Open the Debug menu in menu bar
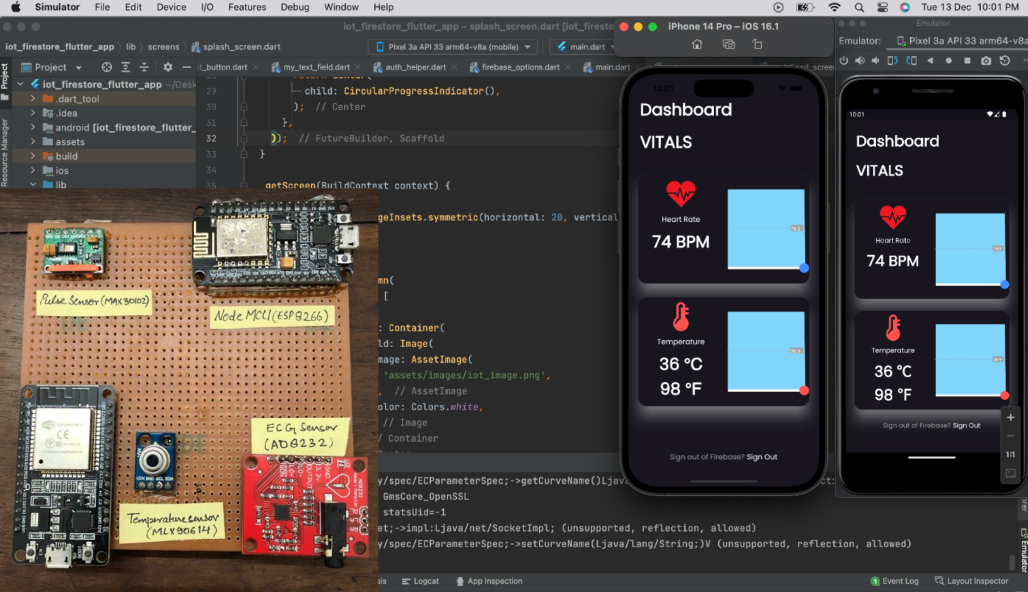 tap(295, 7)
